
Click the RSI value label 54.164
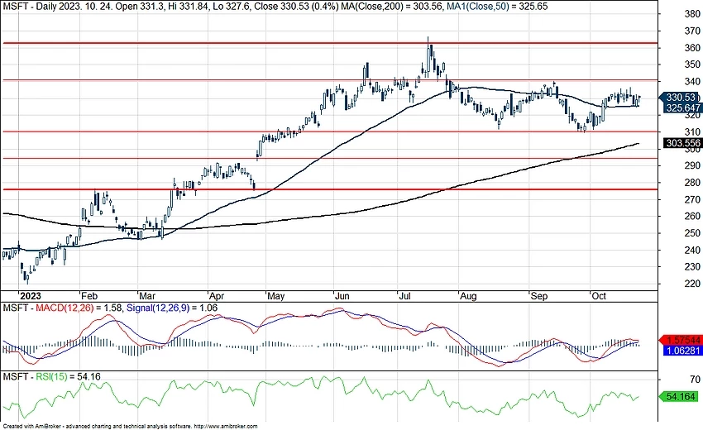pos(680,396)
